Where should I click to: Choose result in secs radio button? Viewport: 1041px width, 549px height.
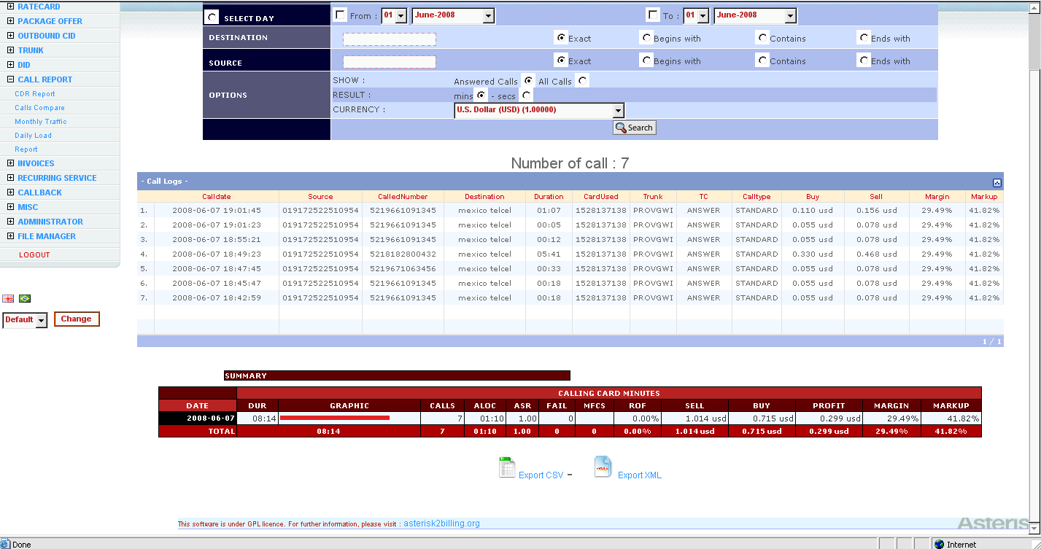[526, 95]
